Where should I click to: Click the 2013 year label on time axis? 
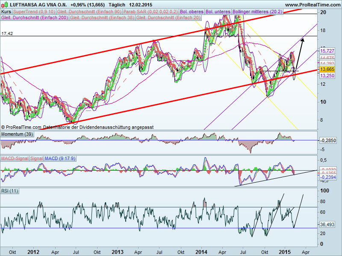118,252
